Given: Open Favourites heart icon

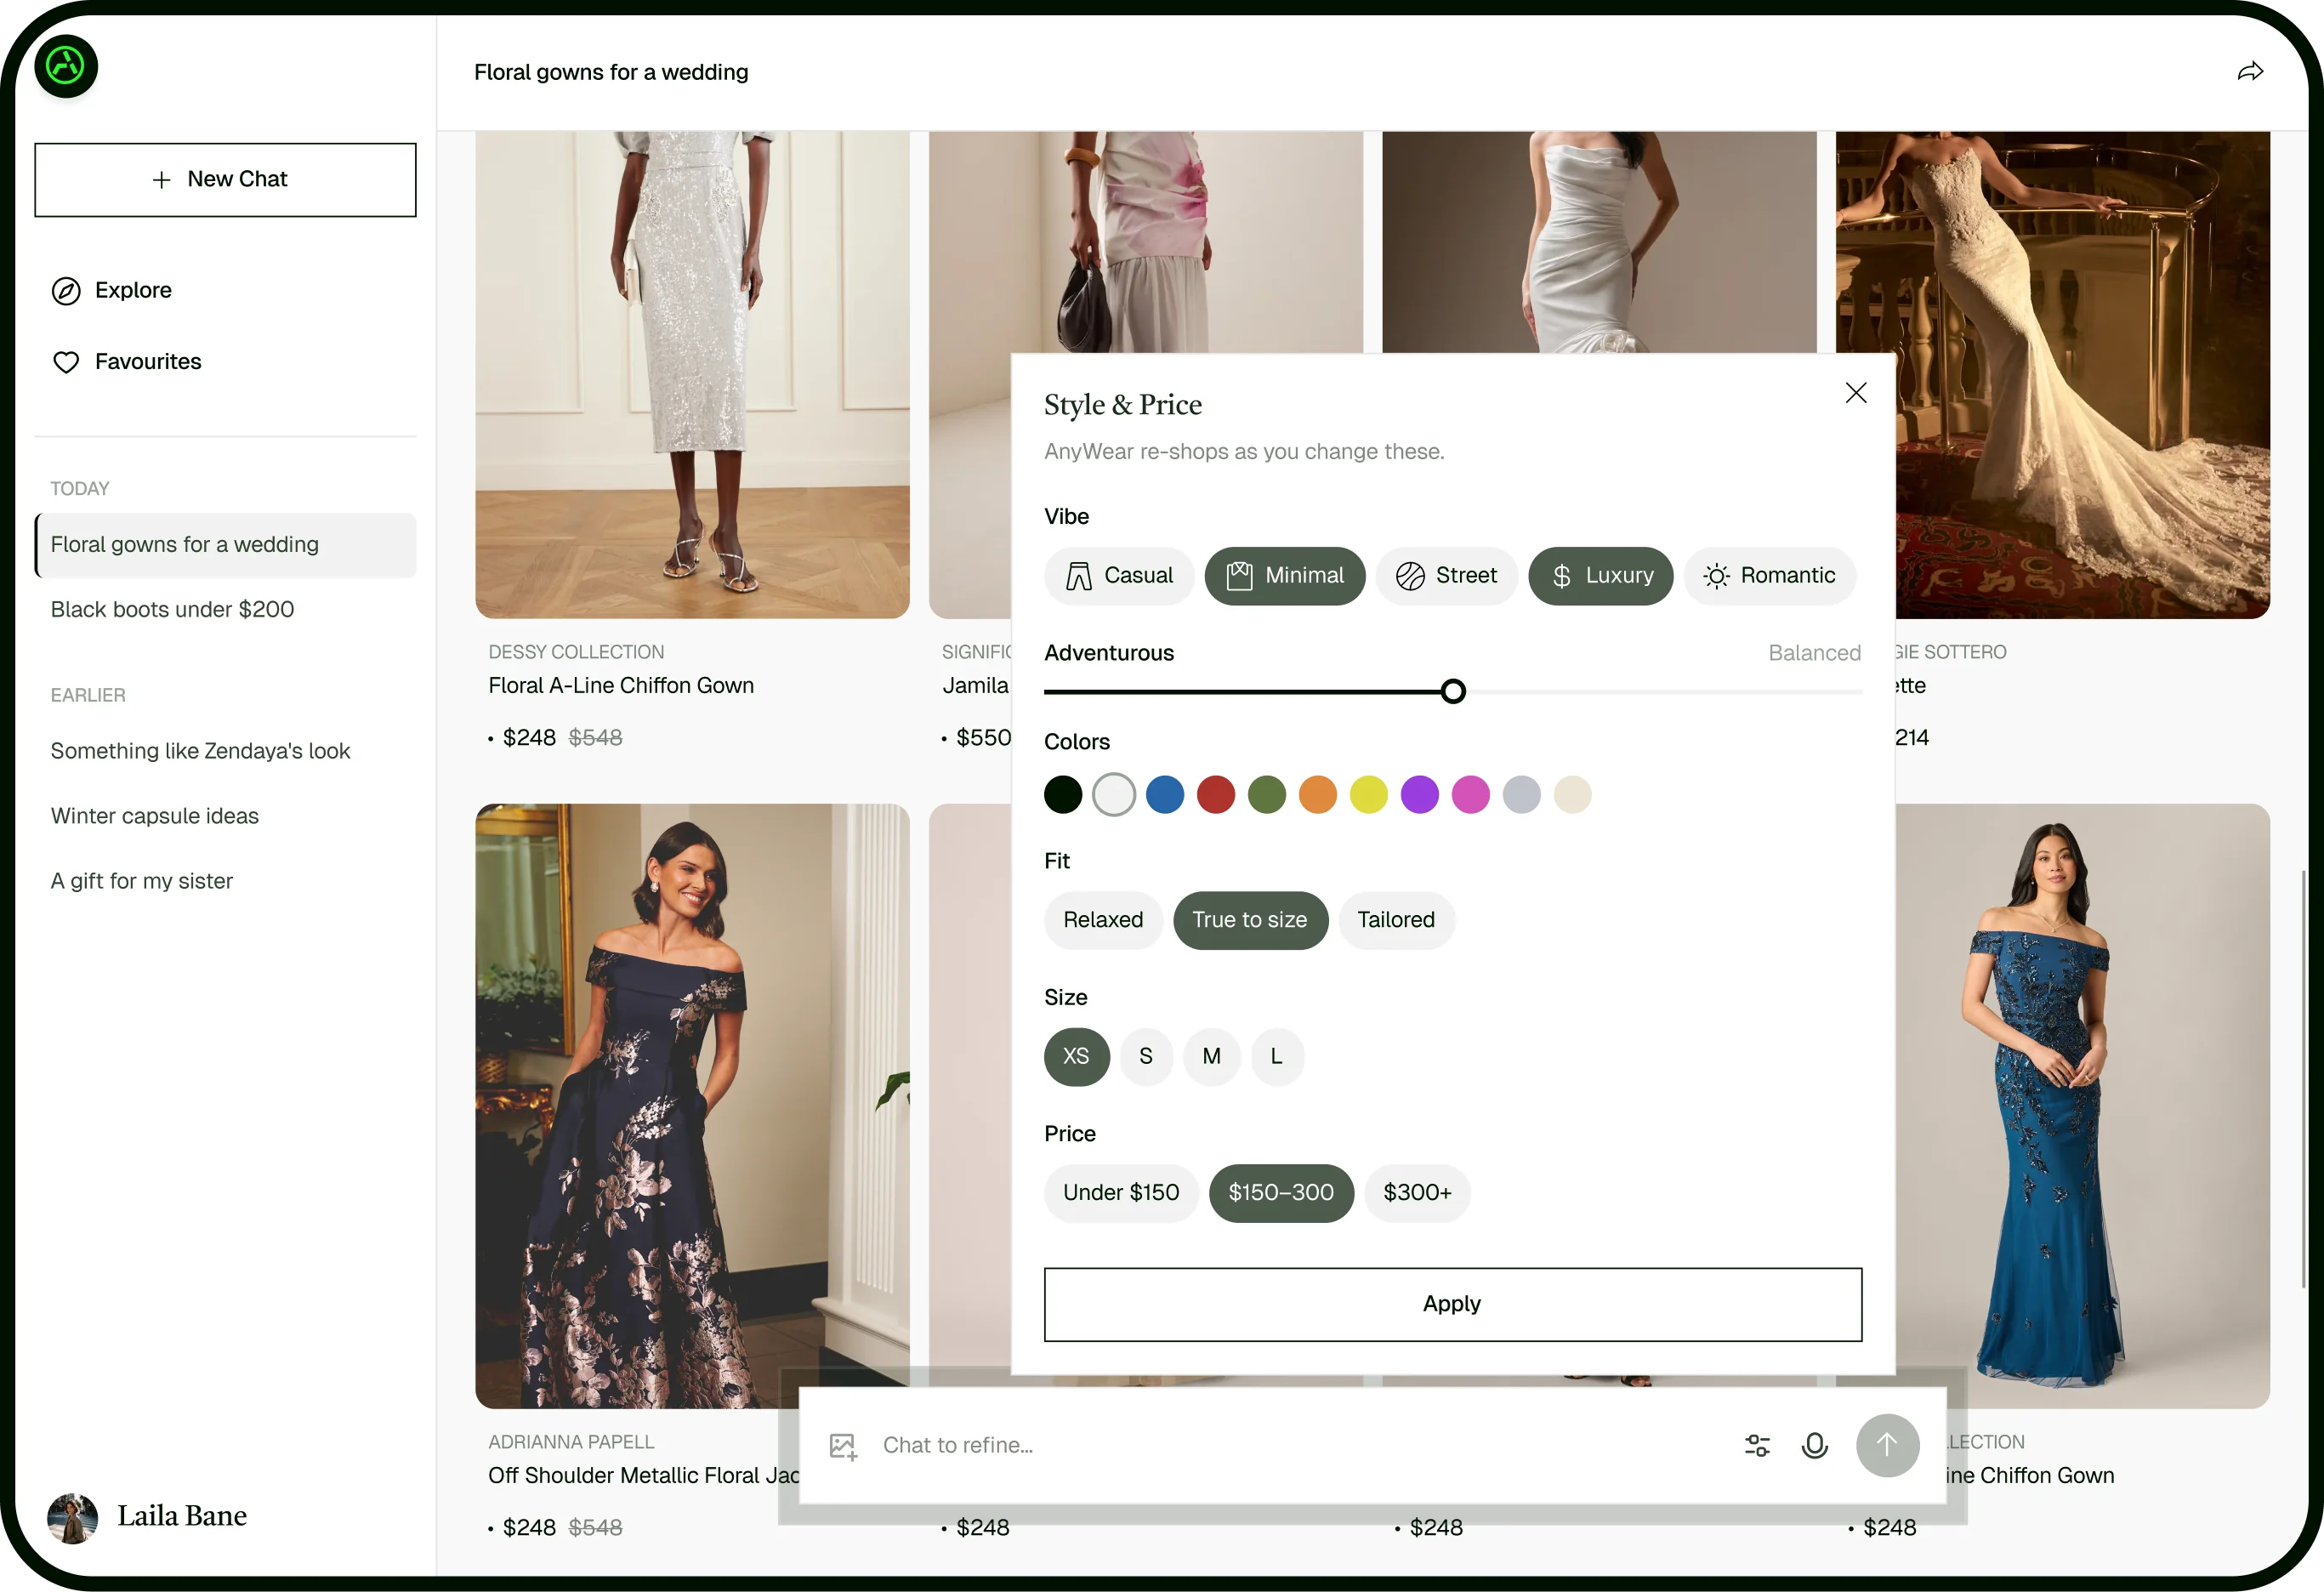Looking at the screenshot, I should tap(66, 362).
